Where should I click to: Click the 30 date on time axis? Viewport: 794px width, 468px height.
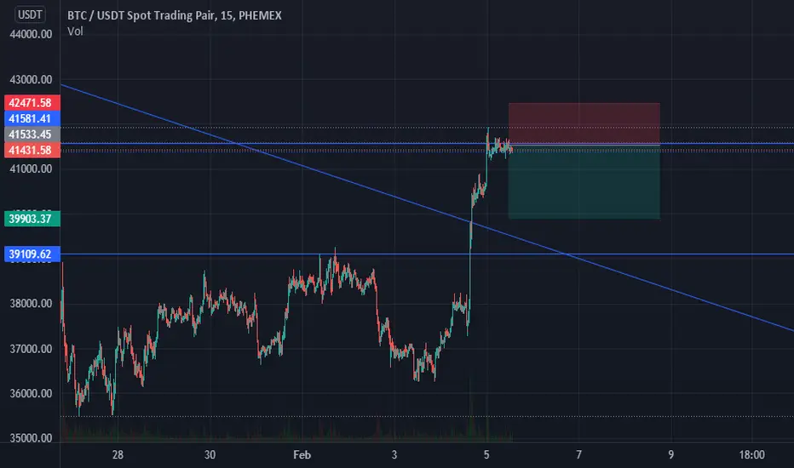click(x=210, y=455)
